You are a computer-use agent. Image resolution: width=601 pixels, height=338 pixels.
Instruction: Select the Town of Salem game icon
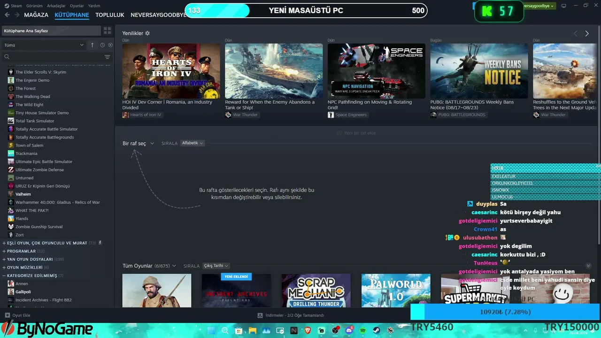coord(11,145)
